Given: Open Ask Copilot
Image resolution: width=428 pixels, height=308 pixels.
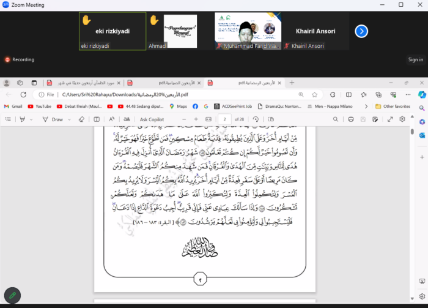Looking at the screenshot, I should (152, 119).
